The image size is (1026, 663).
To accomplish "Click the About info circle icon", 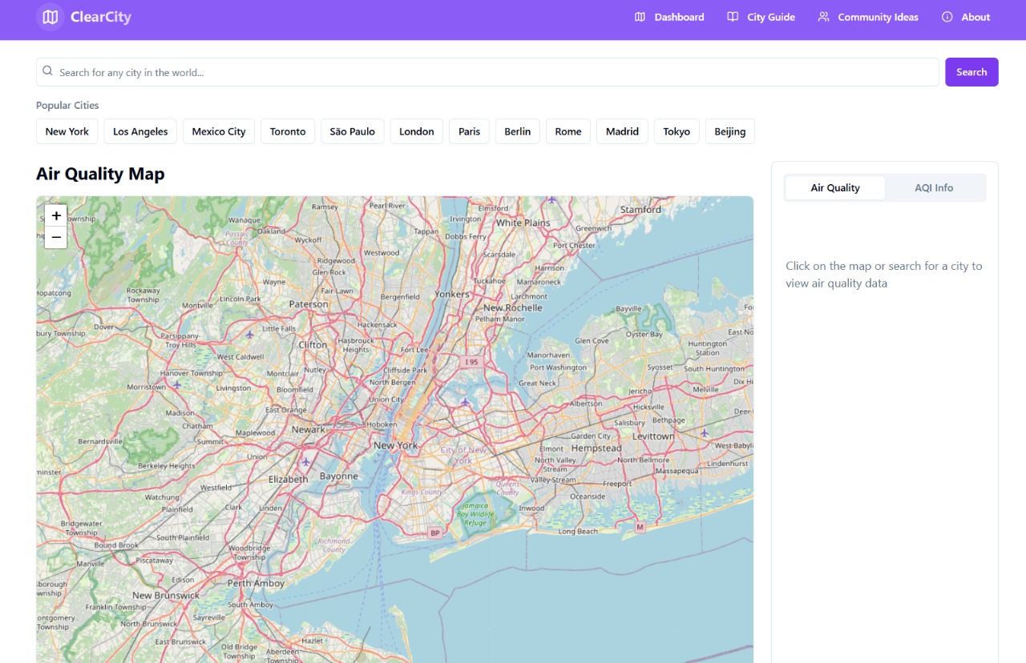I will click(947, 17).
